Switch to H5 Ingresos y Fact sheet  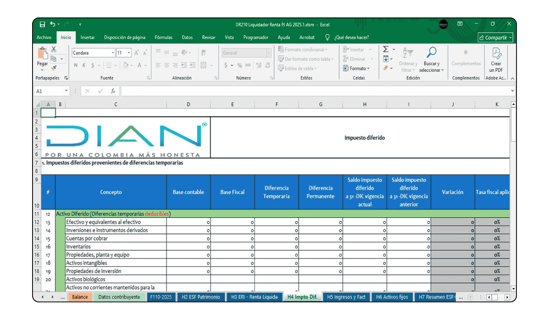click(x=346, y=297)
